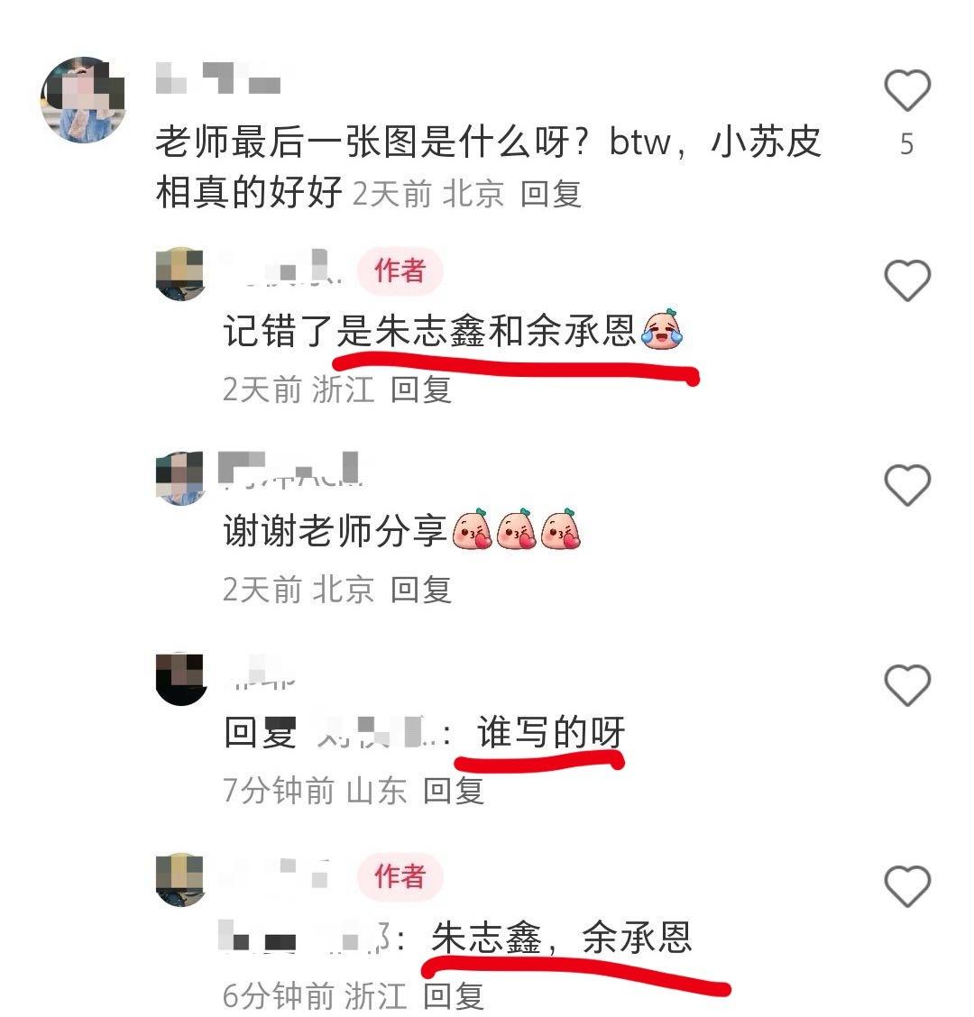Image resolution: width=974 pixels, height=1017 pixels.
Task: Open the author's avatar beside 记错了 reply
Action: (180, 273)
